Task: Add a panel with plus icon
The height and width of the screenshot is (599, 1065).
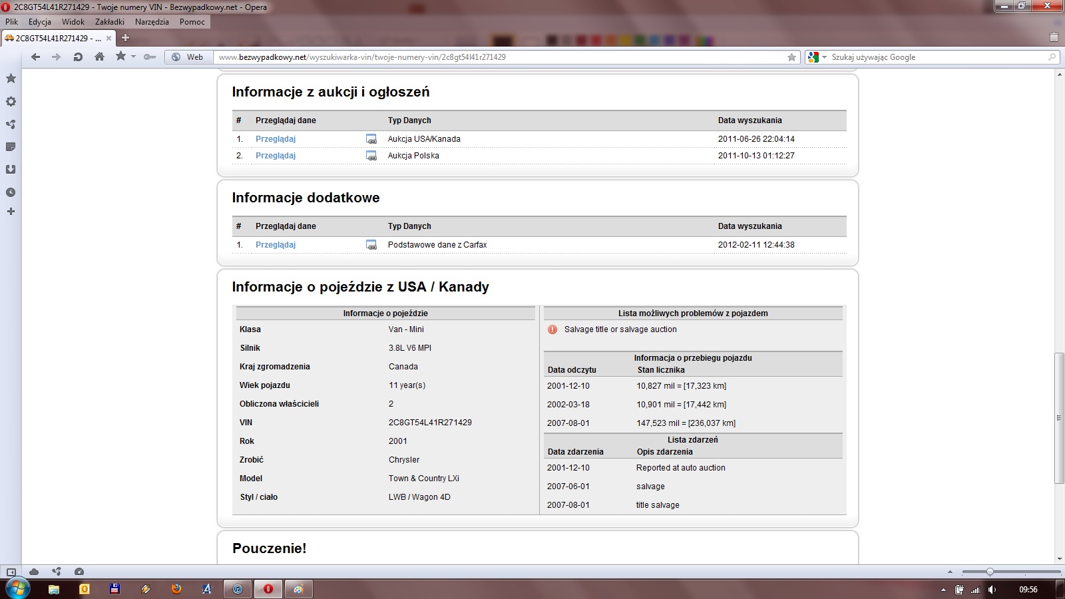Action: point(11,212)
